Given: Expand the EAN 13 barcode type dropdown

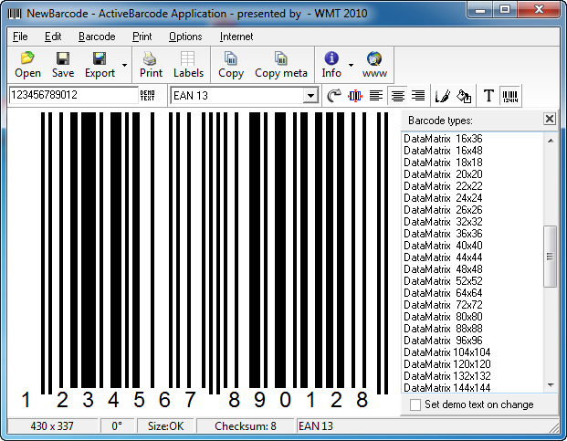Looking at the screenshot, I should point(310,96).
